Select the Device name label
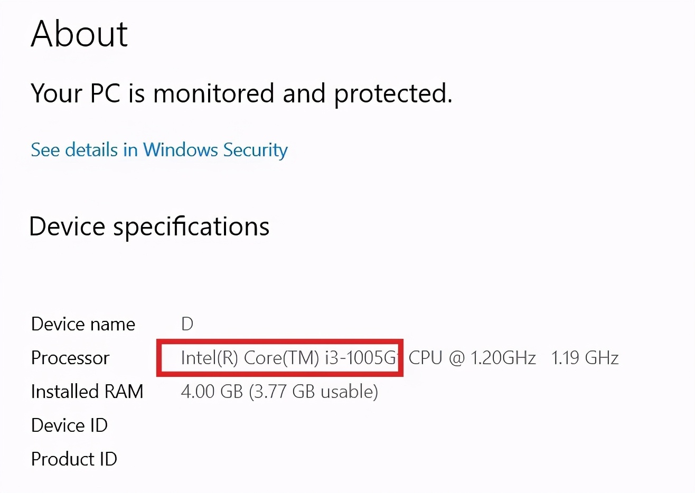This screenshot has width=695, height=493. pos(82,324)
